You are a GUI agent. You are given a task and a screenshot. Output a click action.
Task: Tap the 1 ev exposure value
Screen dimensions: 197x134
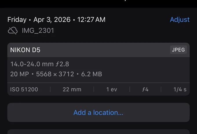pos(112,89)
